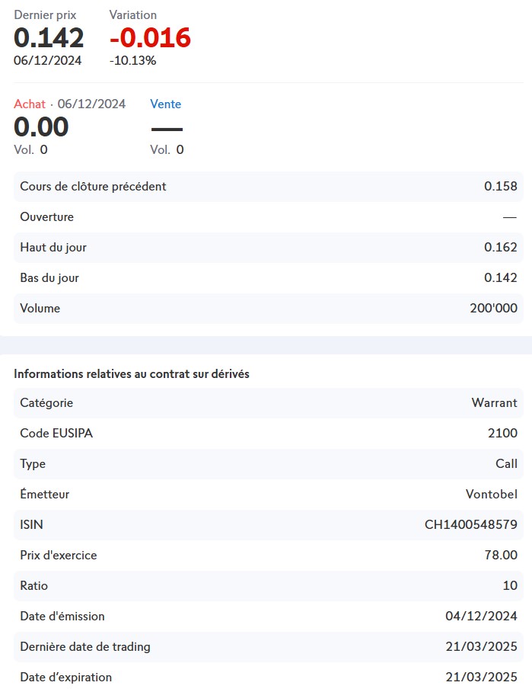Select the Catégorie value Warrant

(x=494, y=403)
